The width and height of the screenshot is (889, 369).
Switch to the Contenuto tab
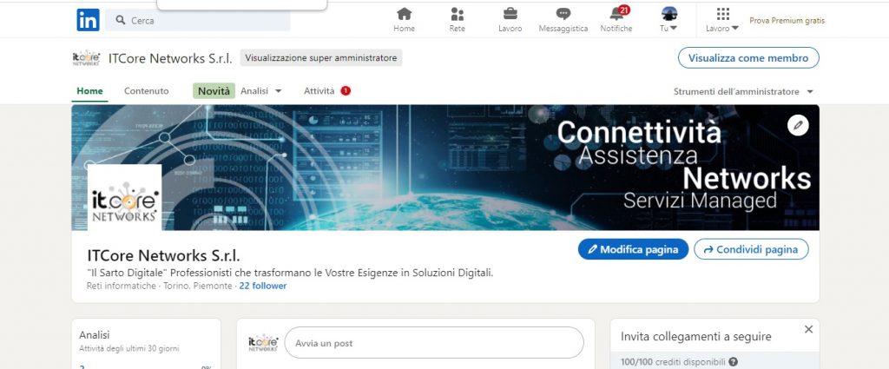146,90
